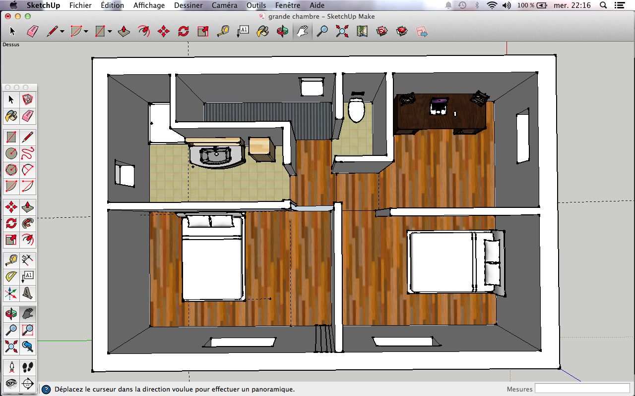Select the Arc tool in top toolbar
The height and width of the screenshot is (396, 635).
[x=76, y=32]
